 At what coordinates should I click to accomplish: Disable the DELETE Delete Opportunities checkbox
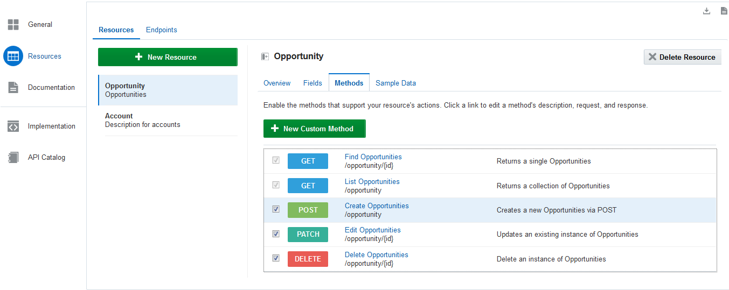pos(276,258)
